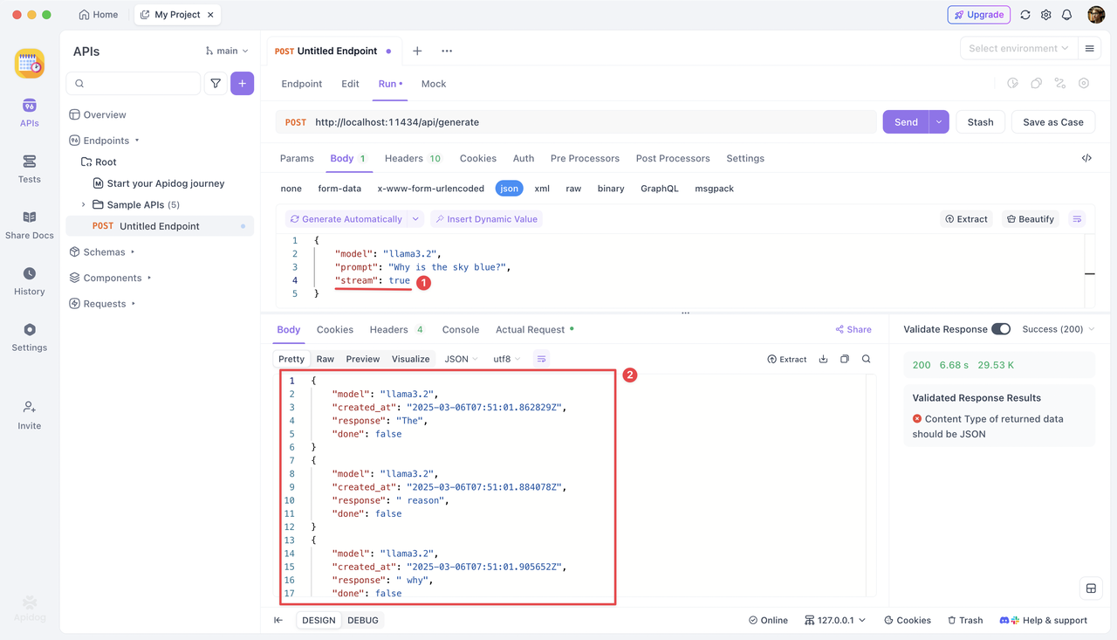Image resolution: width=1117 pixels, height=640 pixels.
Task: Toggle word wrap in response toolbar
Action: (x=541, y=359)
